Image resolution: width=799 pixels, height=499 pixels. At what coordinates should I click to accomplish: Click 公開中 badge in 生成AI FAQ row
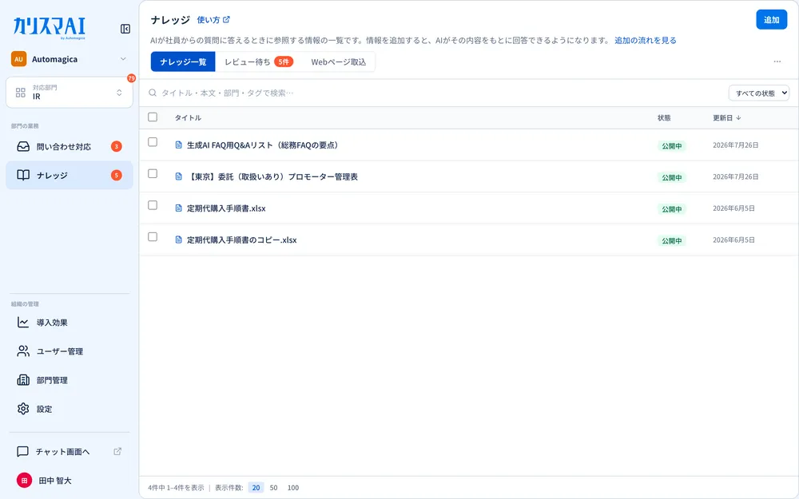point(672,145)
